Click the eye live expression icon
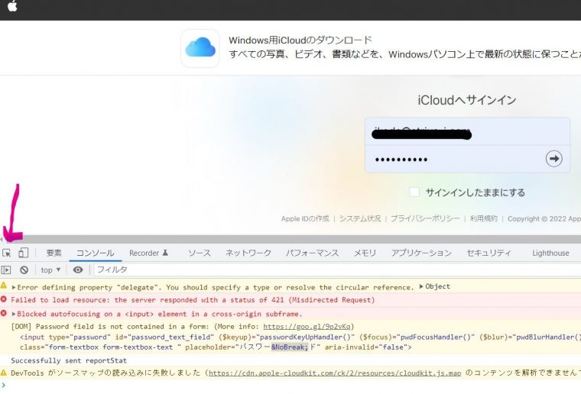 [x=78, y=270]
